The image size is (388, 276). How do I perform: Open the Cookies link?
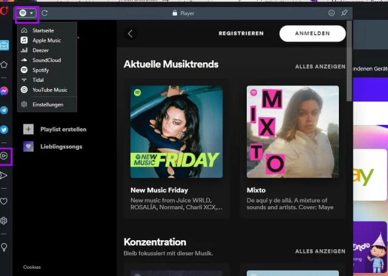point(32,267)
